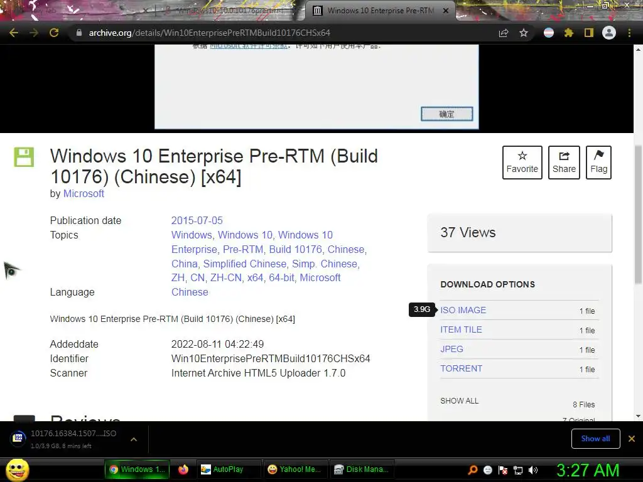The image size is (643, 482).
Task: Open the AutoPlay taskbar window
Action: click(228, 469)
